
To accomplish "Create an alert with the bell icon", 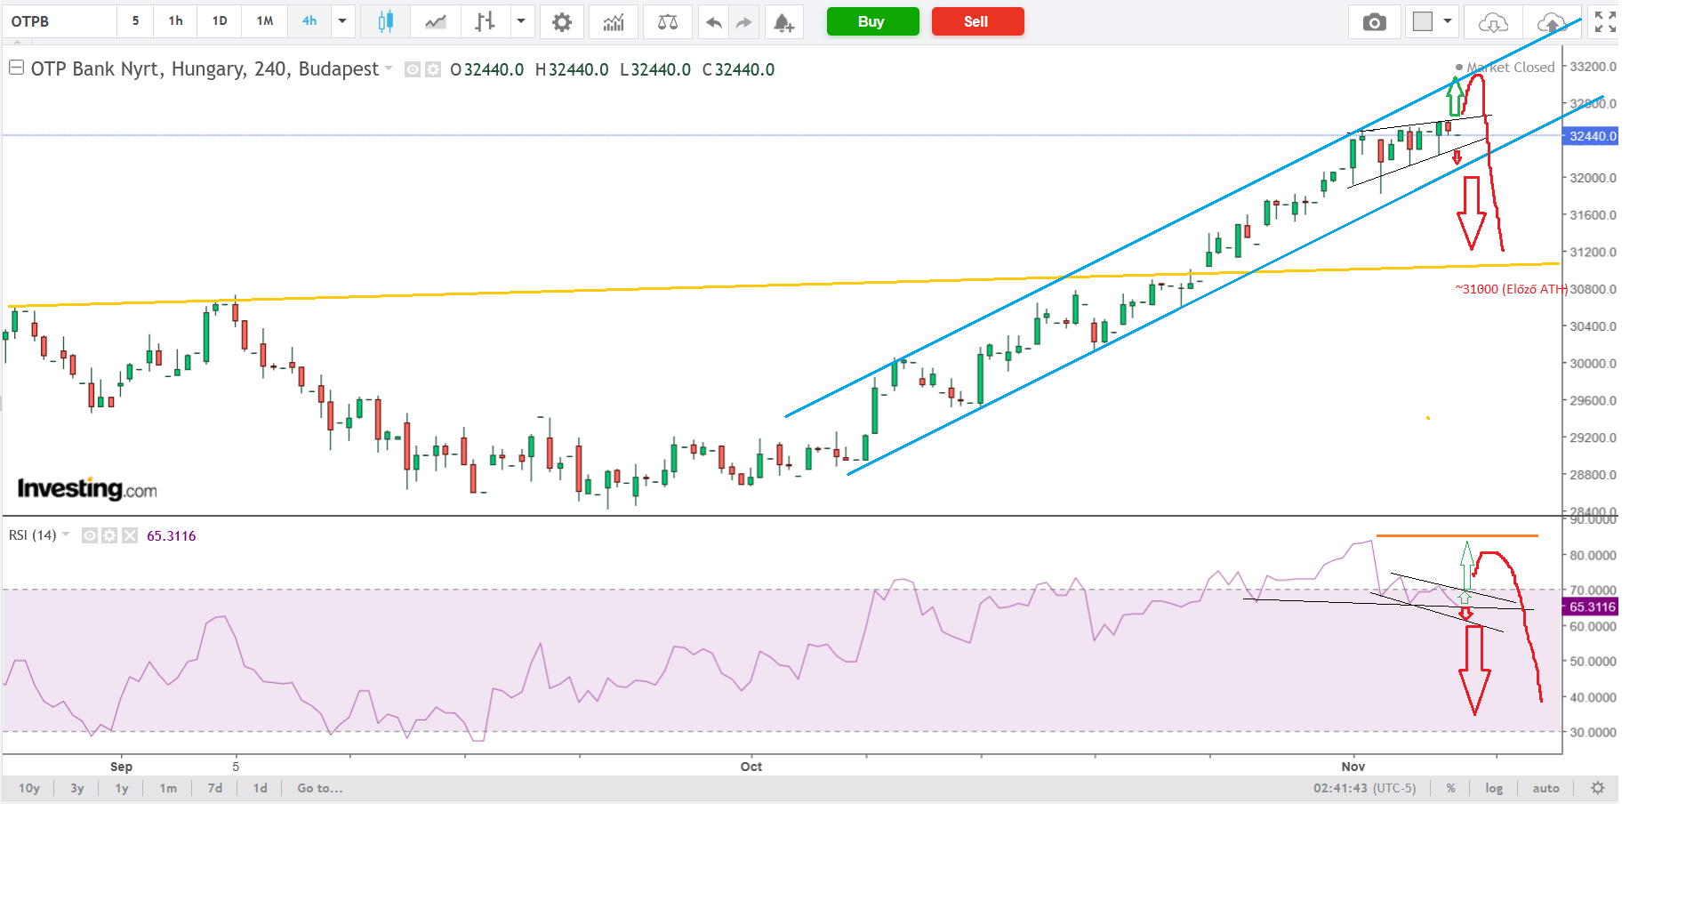I will click(x=783, y=22).
